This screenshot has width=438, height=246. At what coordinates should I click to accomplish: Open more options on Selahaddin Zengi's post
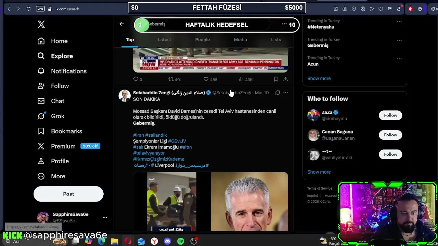[x=285, y=93]
